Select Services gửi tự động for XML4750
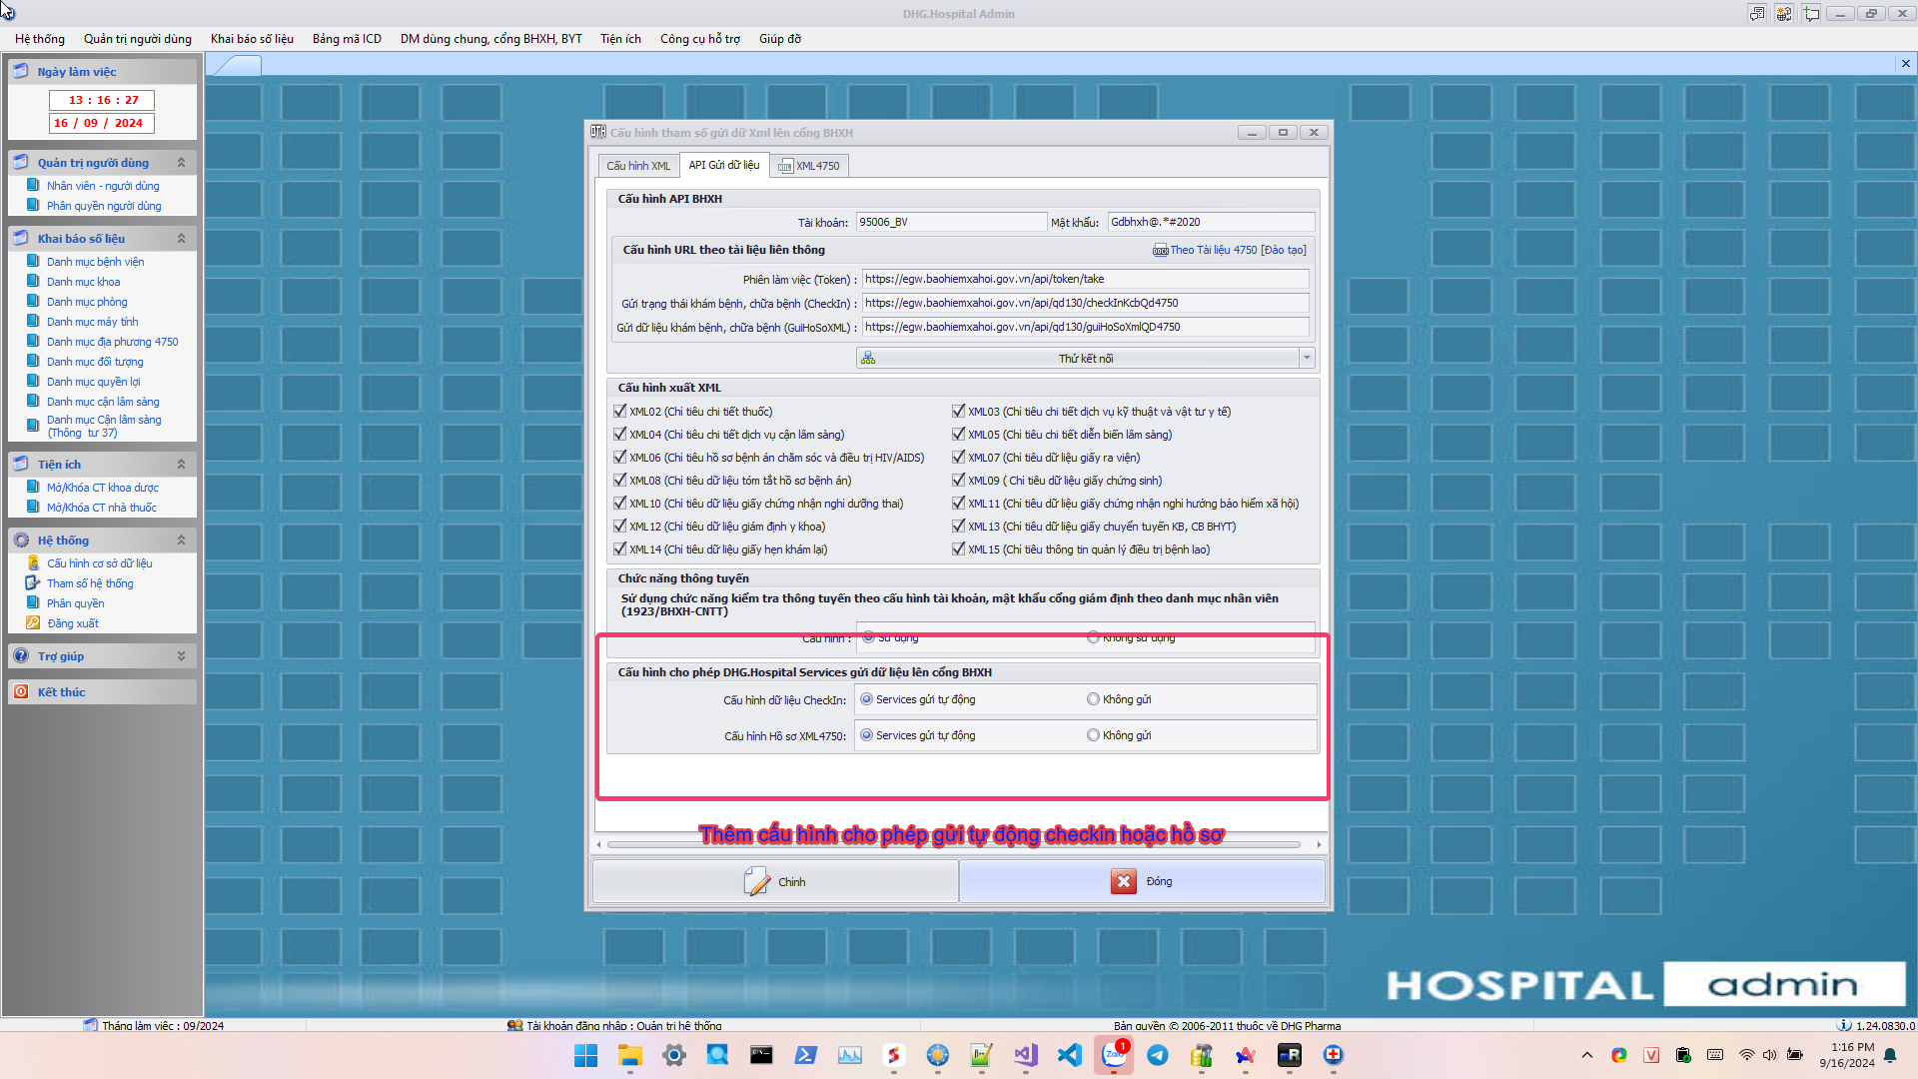The width and height of the screenshot is (1918, 1079). (x=866, y=735)
